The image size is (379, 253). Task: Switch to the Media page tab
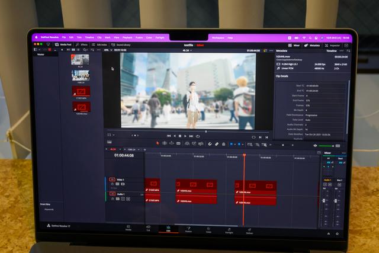pyautogui.click(x=129, y=228)
